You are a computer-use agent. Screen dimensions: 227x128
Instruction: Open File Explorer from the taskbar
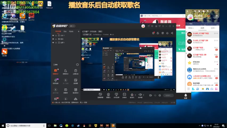coord(55,126)
